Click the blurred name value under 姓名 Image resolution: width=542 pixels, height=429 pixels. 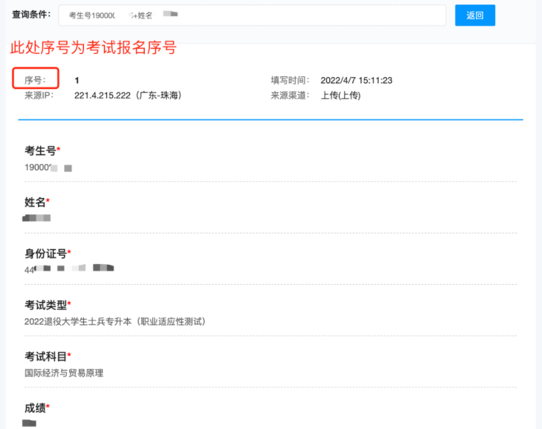(x=35, y=217)
